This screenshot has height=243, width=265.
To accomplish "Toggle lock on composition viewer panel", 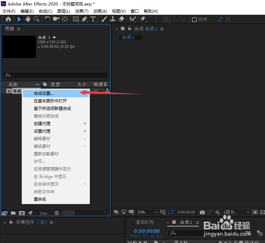I will pyautogui.click(x=130, y=29).
